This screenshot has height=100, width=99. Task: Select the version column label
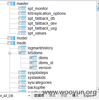(x=45, y=68)
